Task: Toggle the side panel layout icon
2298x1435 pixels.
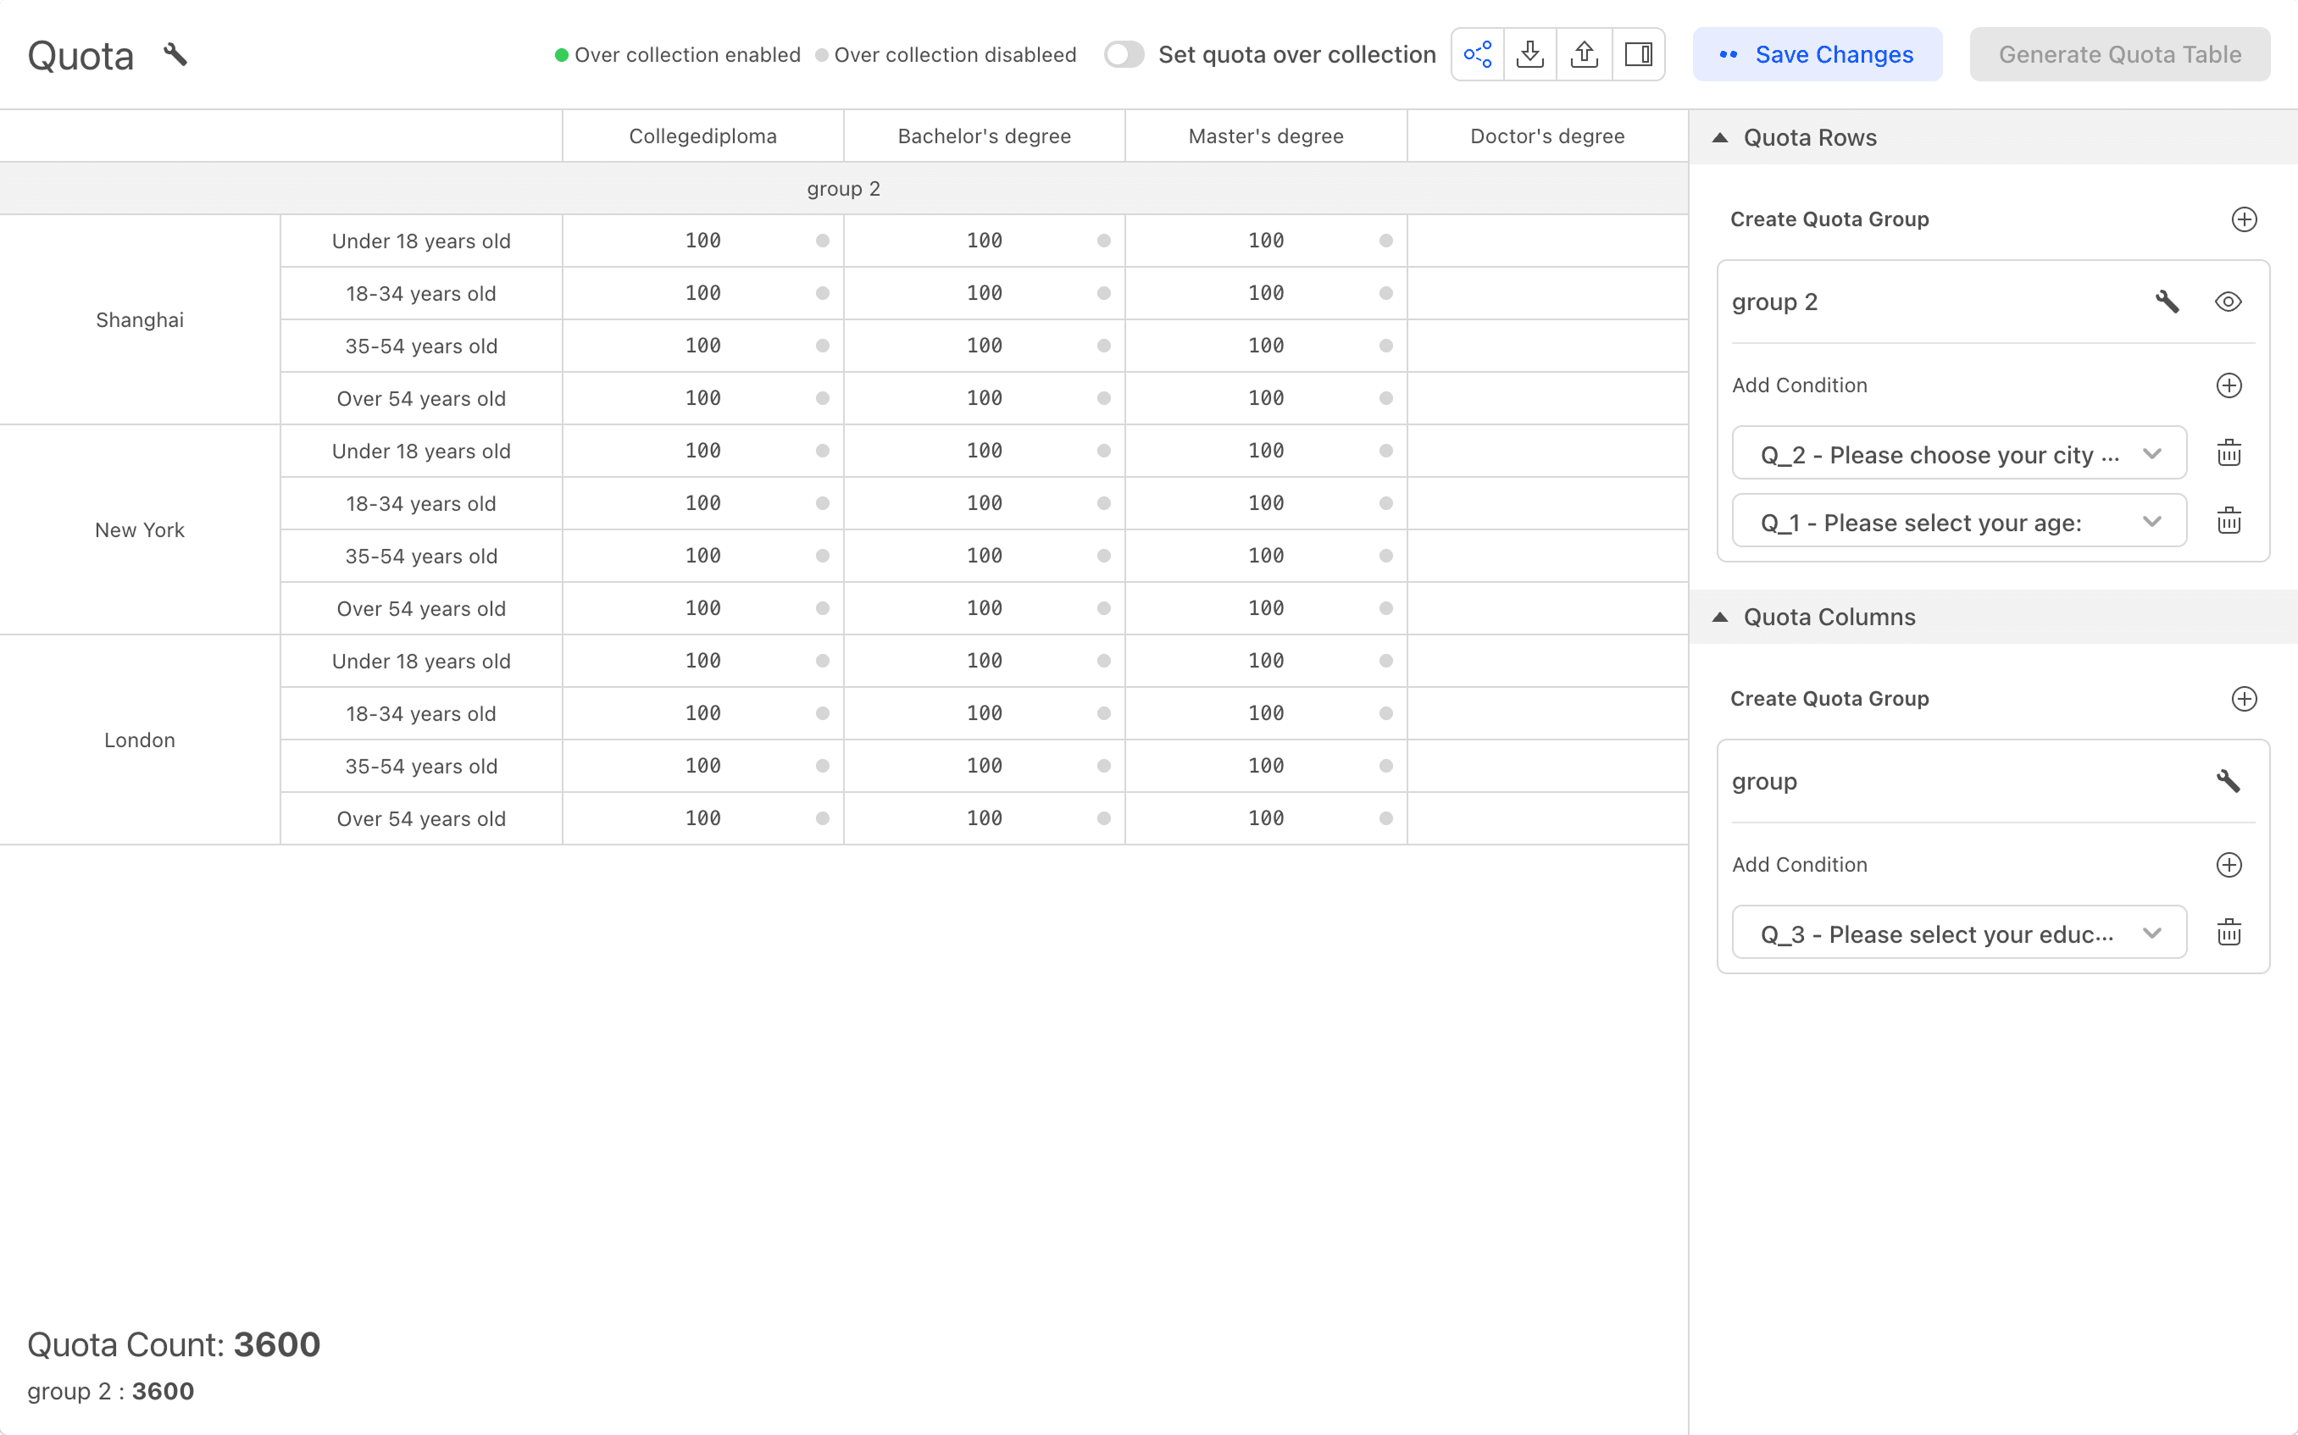Action: 1638,54
